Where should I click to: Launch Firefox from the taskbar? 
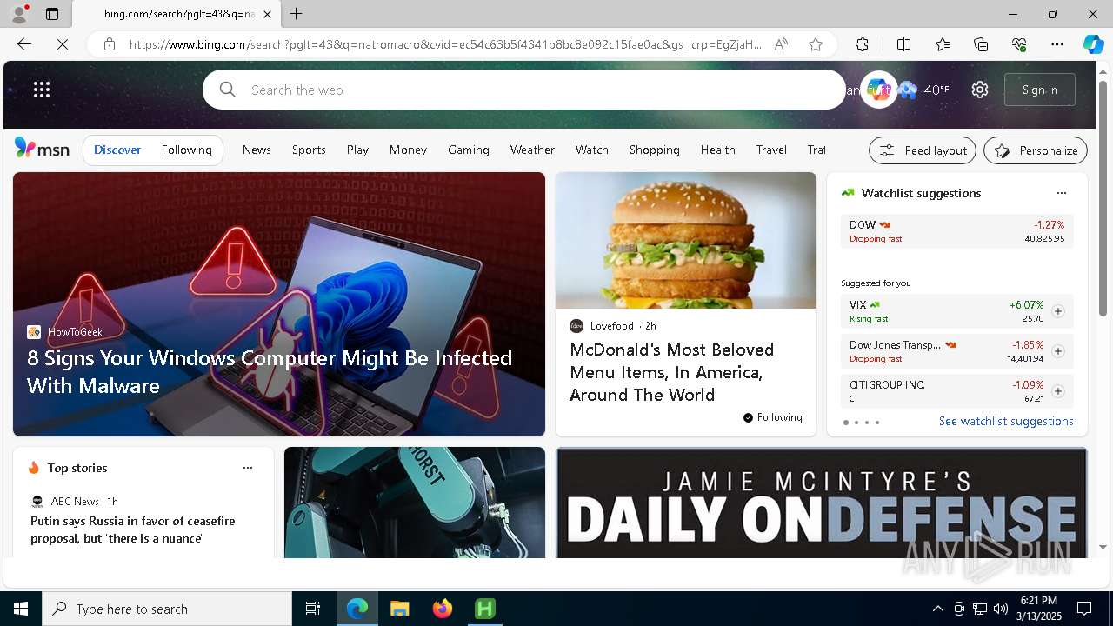tap(443, 609)
